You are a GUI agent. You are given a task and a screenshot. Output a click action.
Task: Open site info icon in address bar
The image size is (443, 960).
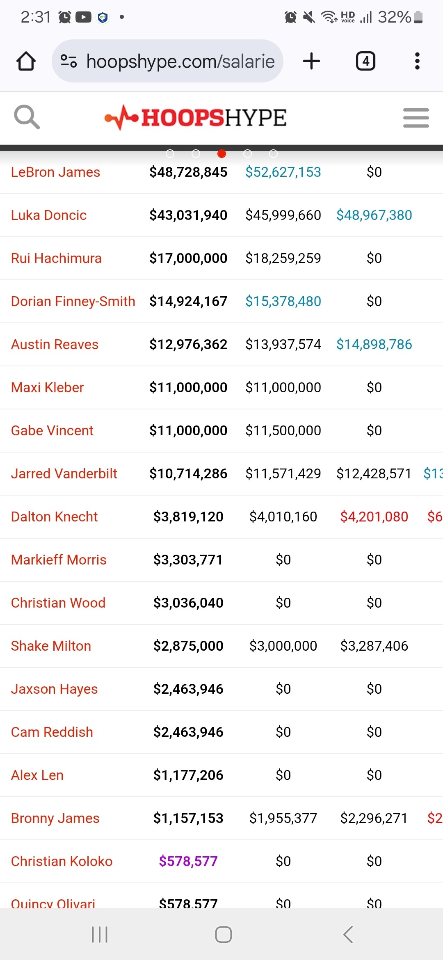69,61
